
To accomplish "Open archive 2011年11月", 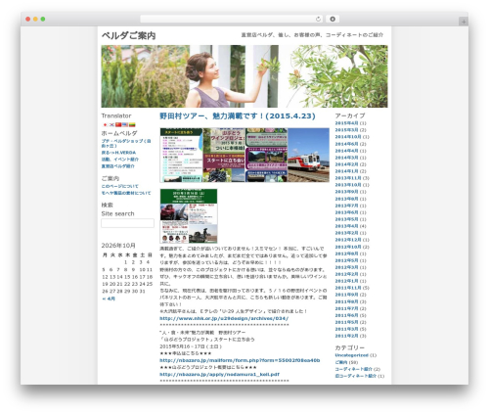I will pos(348,288).
